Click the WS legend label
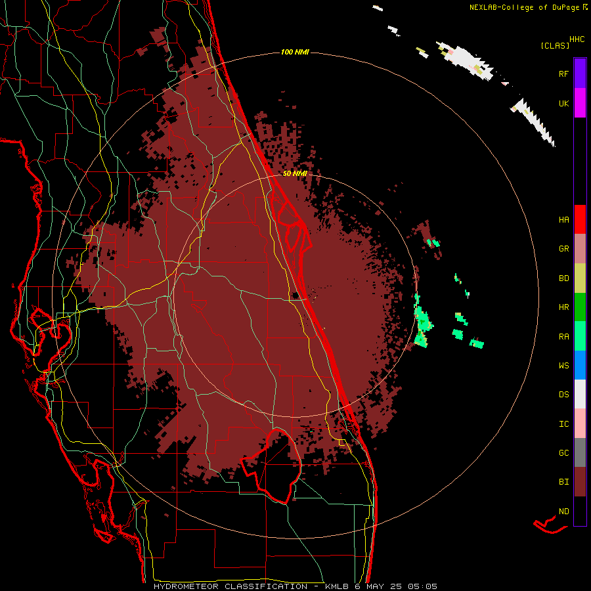This screenshot has width=591, height=591. tap(563, 366)
